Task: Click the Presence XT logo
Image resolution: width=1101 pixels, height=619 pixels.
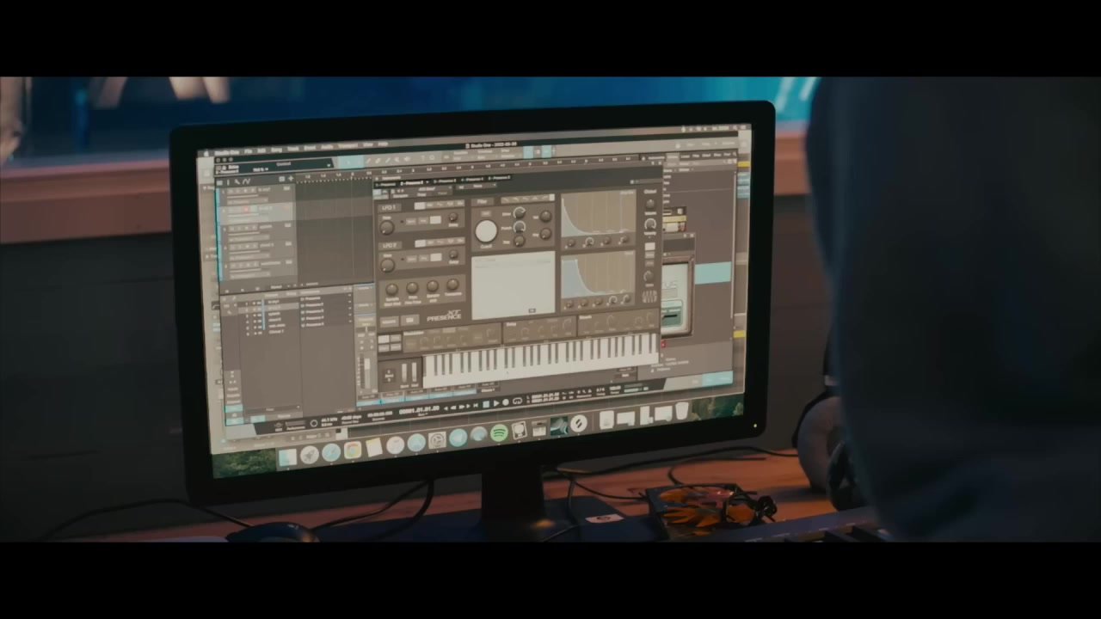Action: pos(445,316)
